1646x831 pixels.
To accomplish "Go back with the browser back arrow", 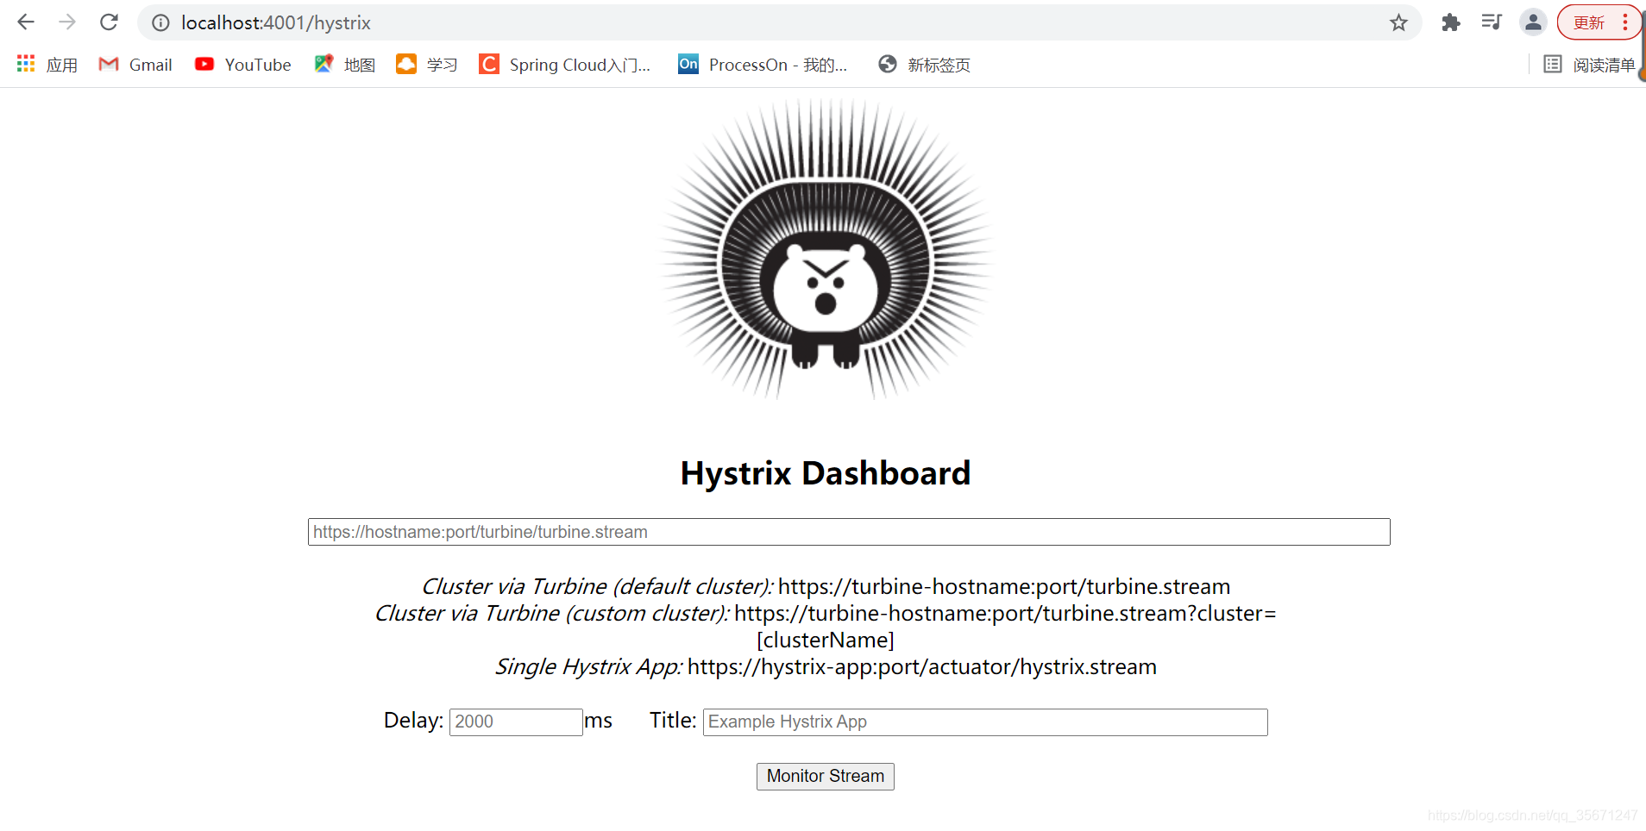I will click(x=26, y=22).
